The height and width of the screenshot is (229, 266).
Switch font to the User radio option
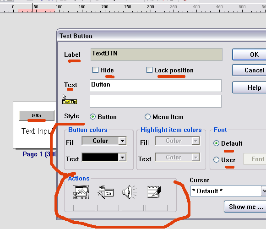(x=216, y=160)
